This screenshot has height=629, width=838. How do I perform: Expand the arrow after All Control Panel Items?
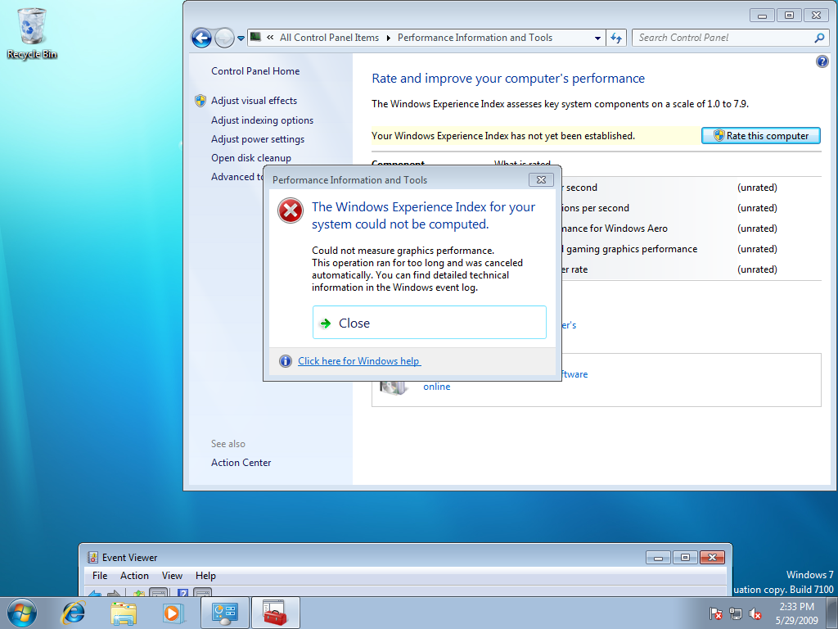pyautogui.click(x=388, y=38)
